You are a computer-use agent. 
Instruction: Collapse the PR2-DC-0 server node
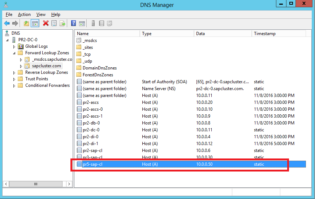(8, 40)
